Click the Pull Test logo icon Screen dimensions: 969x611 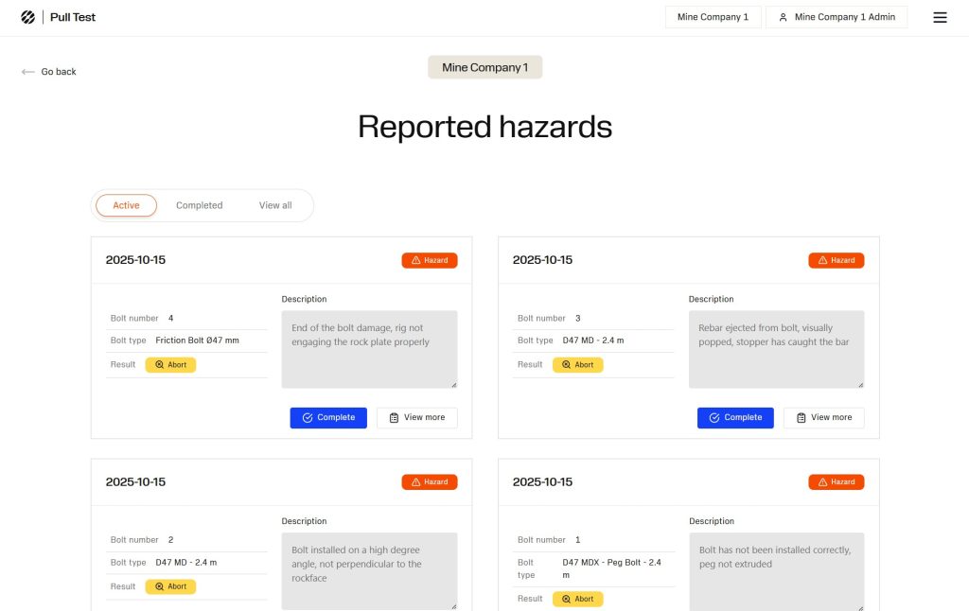(28, 17)
